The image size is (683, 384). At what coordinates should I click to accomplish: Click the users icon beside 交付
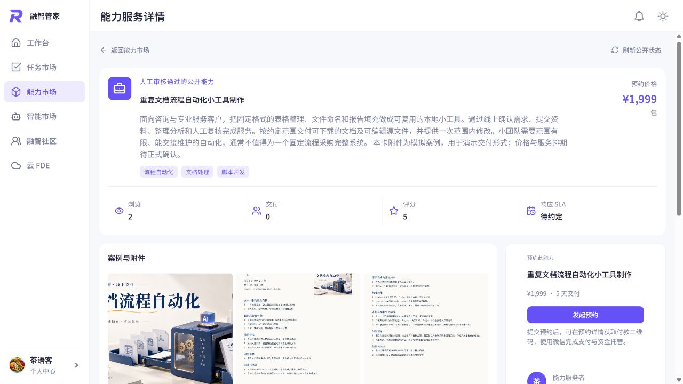tap(257, 211)
